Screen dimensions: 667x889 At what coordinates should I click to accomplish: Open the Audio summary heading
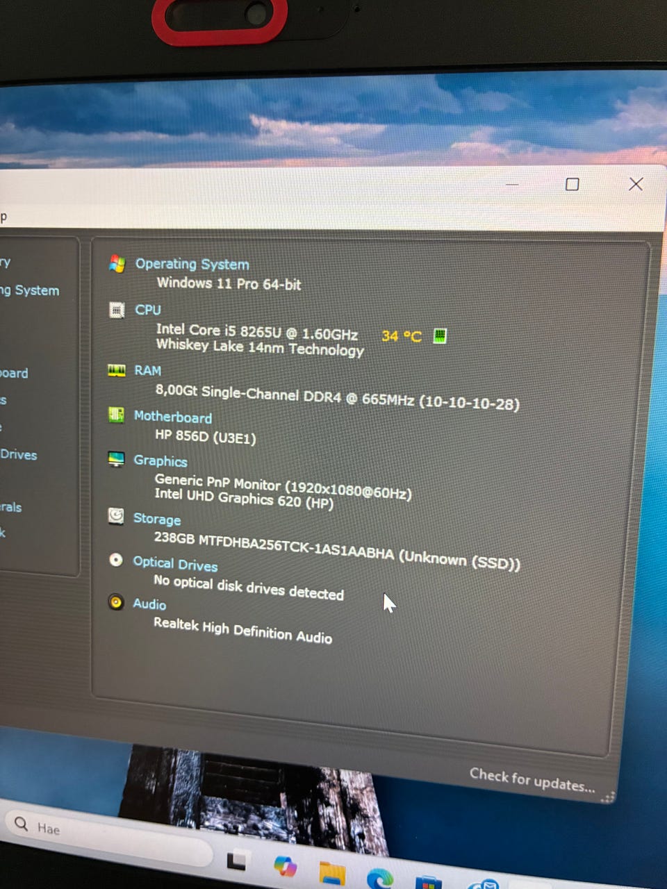click(x=149, y=604)
